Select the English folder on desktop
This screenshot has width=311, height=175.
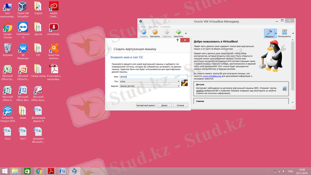click(x=38, y=8)
